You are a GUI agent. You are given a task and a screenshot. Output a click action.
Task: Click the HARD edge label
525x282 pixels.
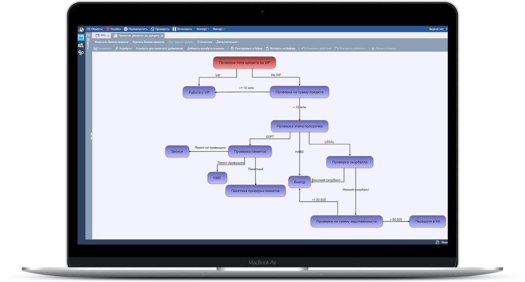click(299, 152)
